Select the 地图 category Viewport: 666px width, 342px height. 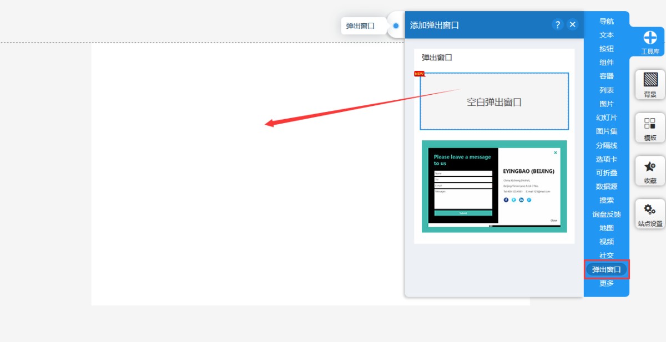click(607, 228)
